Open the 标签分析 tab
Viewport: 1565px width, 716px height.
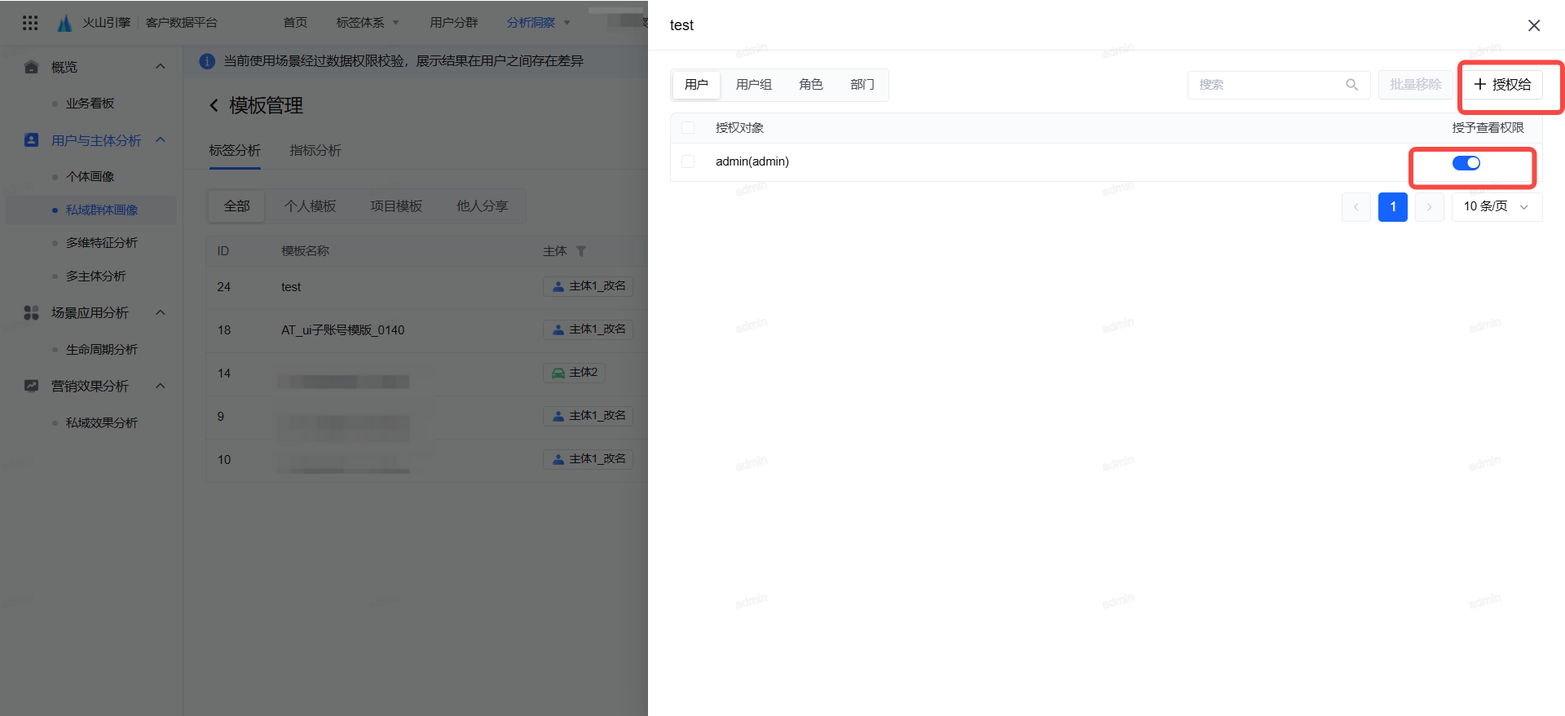(x=235, y=151)
